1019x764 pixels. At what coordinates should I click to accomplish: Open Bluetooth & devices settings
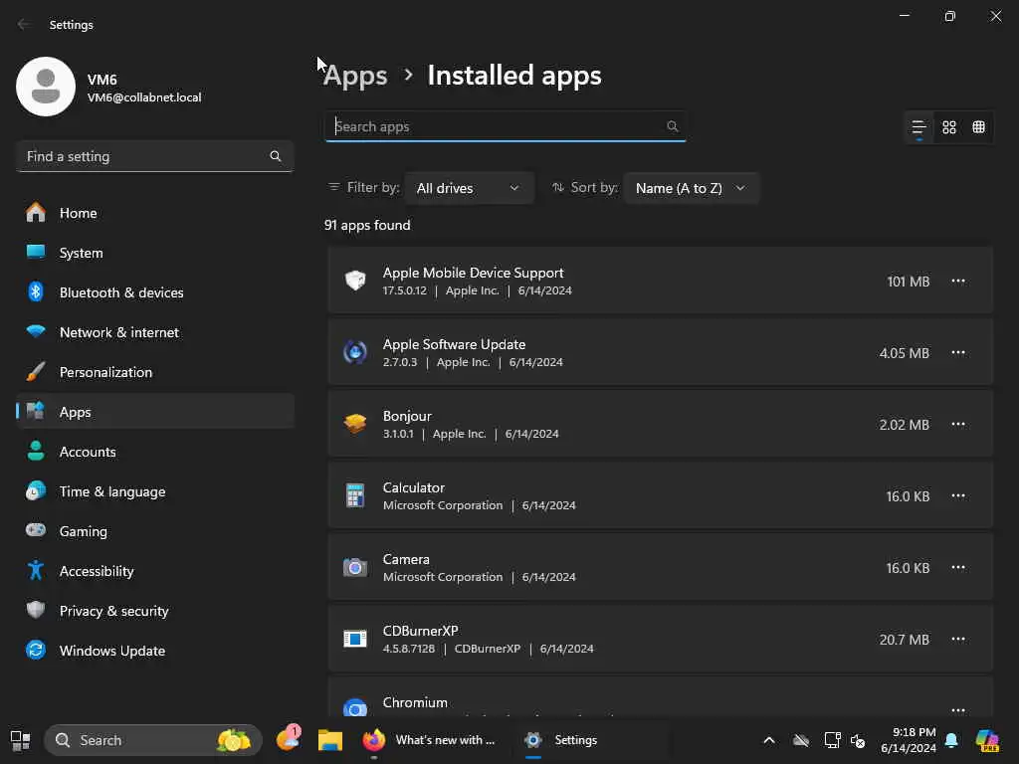121,292
